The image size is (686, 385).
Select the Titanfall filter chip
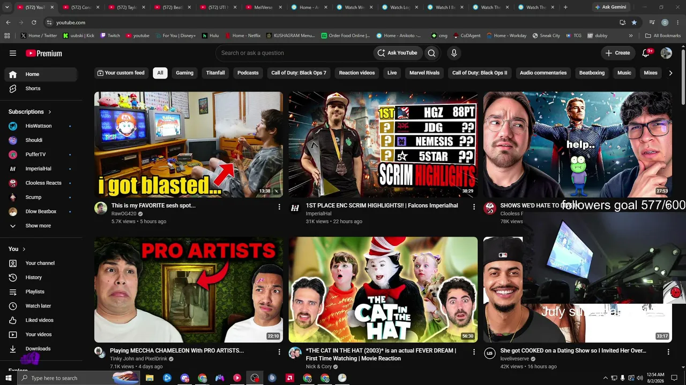[x=215, y=73]
